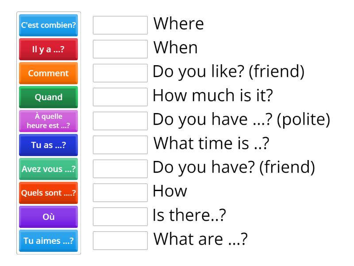Viewport: 354px width, 266px height.
Task: Choose the green "Quand" tile
Action: [48, 97]
